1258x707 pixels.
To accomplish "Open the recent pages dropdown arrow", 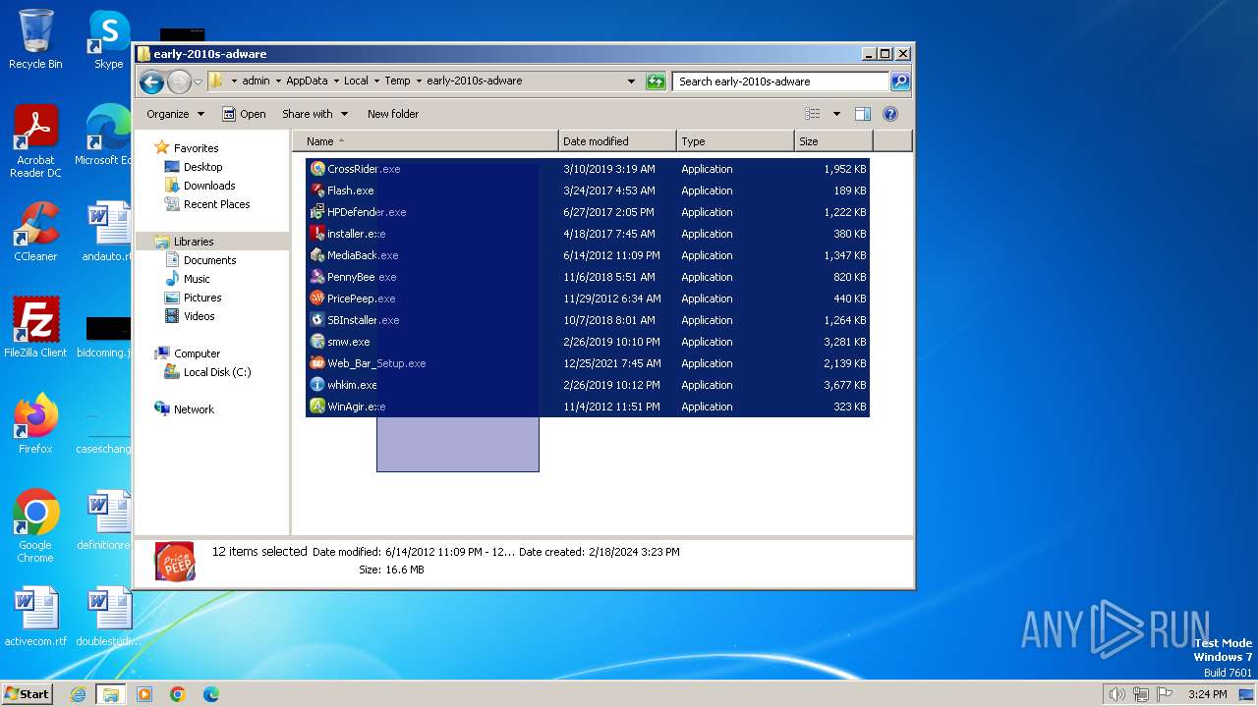I will pyautogui.click(x=199, y=82).
